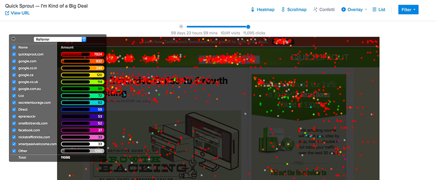436x180 pixels.
Task: Click the Confetti dots icon
Action: (315, 9)
